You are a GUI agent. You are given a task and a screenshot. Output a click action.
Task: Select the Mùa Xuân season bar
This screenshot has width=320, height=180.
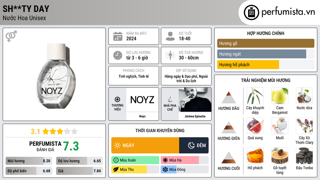tap(135, 160)
